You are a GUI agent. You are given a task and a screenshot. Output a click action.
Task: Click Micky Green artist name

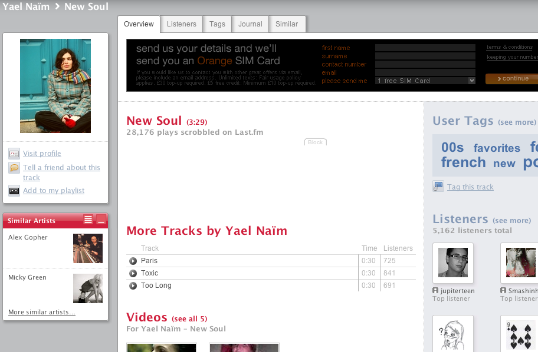tap(27, 277)
